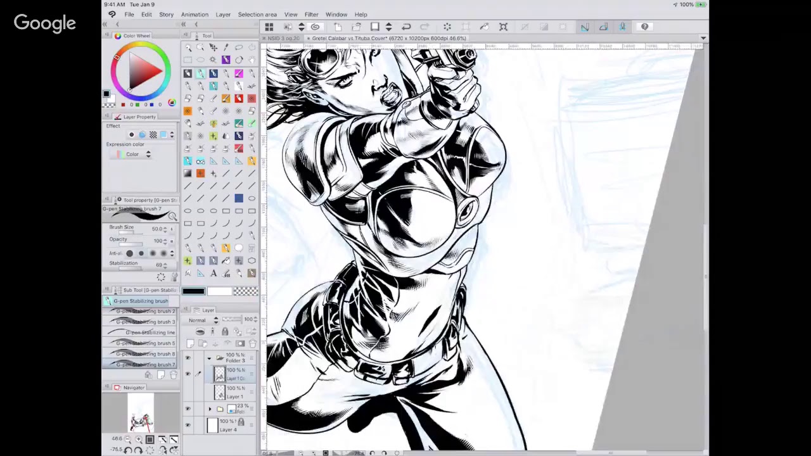The height and width of the screenshot is (456, 811).
Task: Click the lock layer icon in Layer panel
Action: point(225,332)
